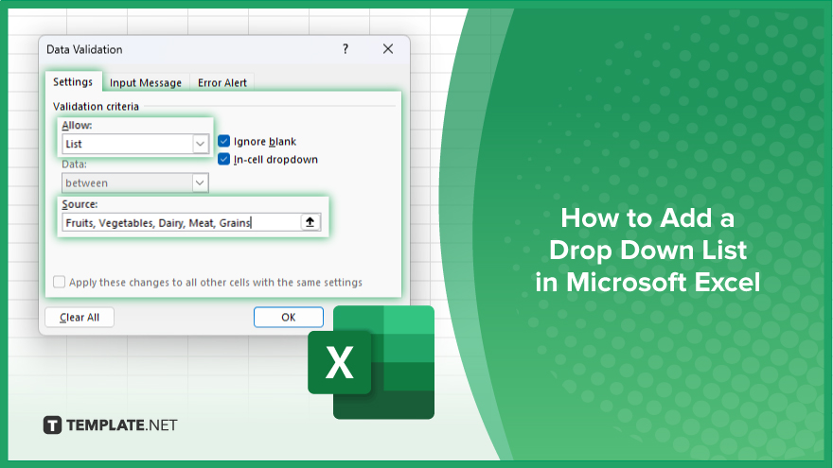Switch to the Settings tab
This screenshot has width=833, height=468.
click(73, 81)
